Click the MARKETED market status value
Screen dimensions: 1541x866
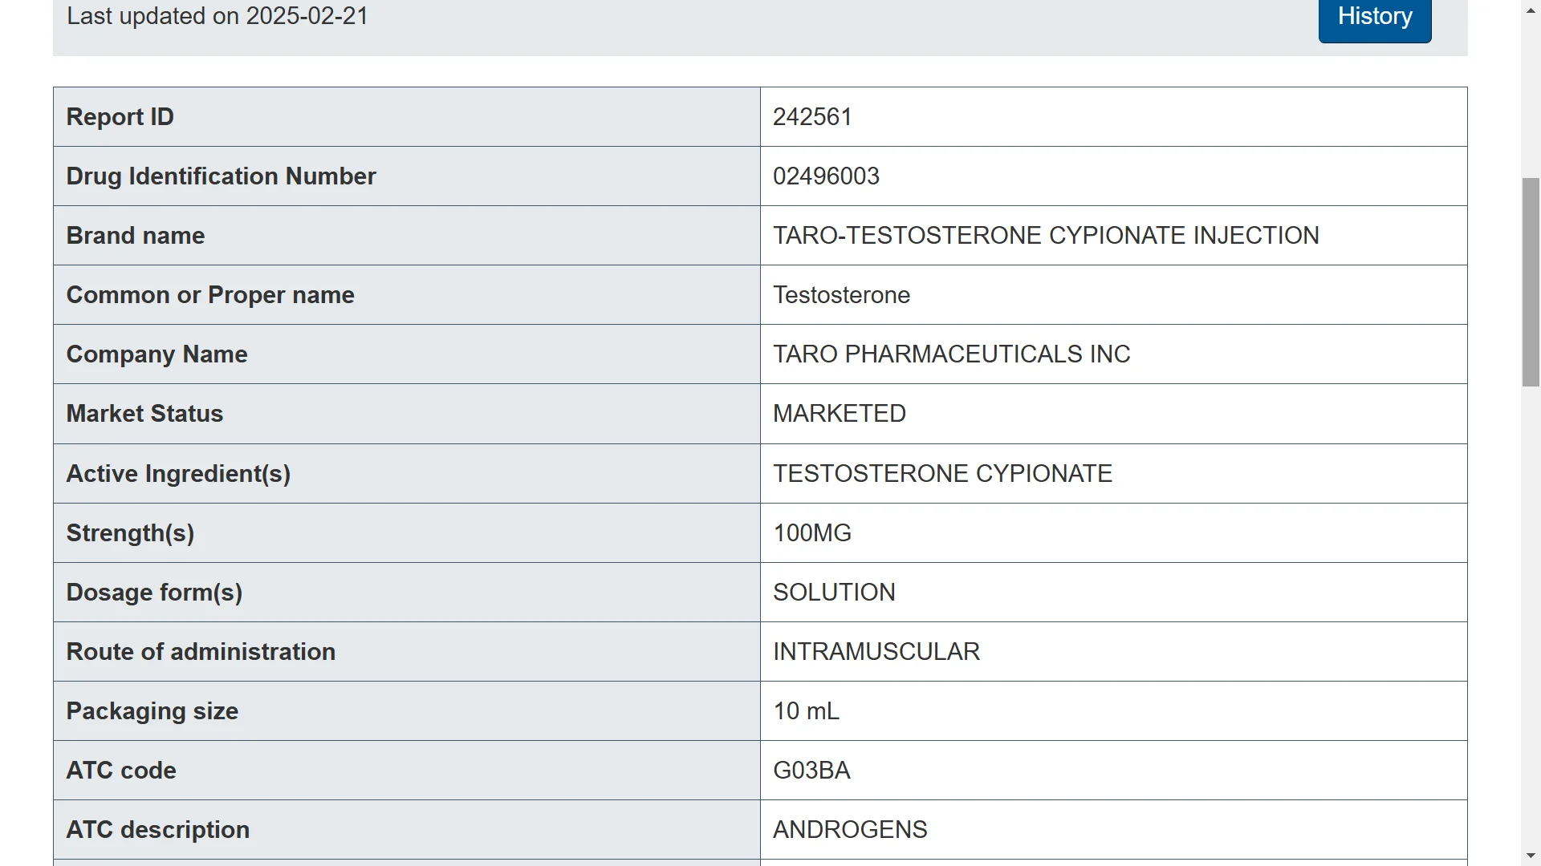[840, 414]
